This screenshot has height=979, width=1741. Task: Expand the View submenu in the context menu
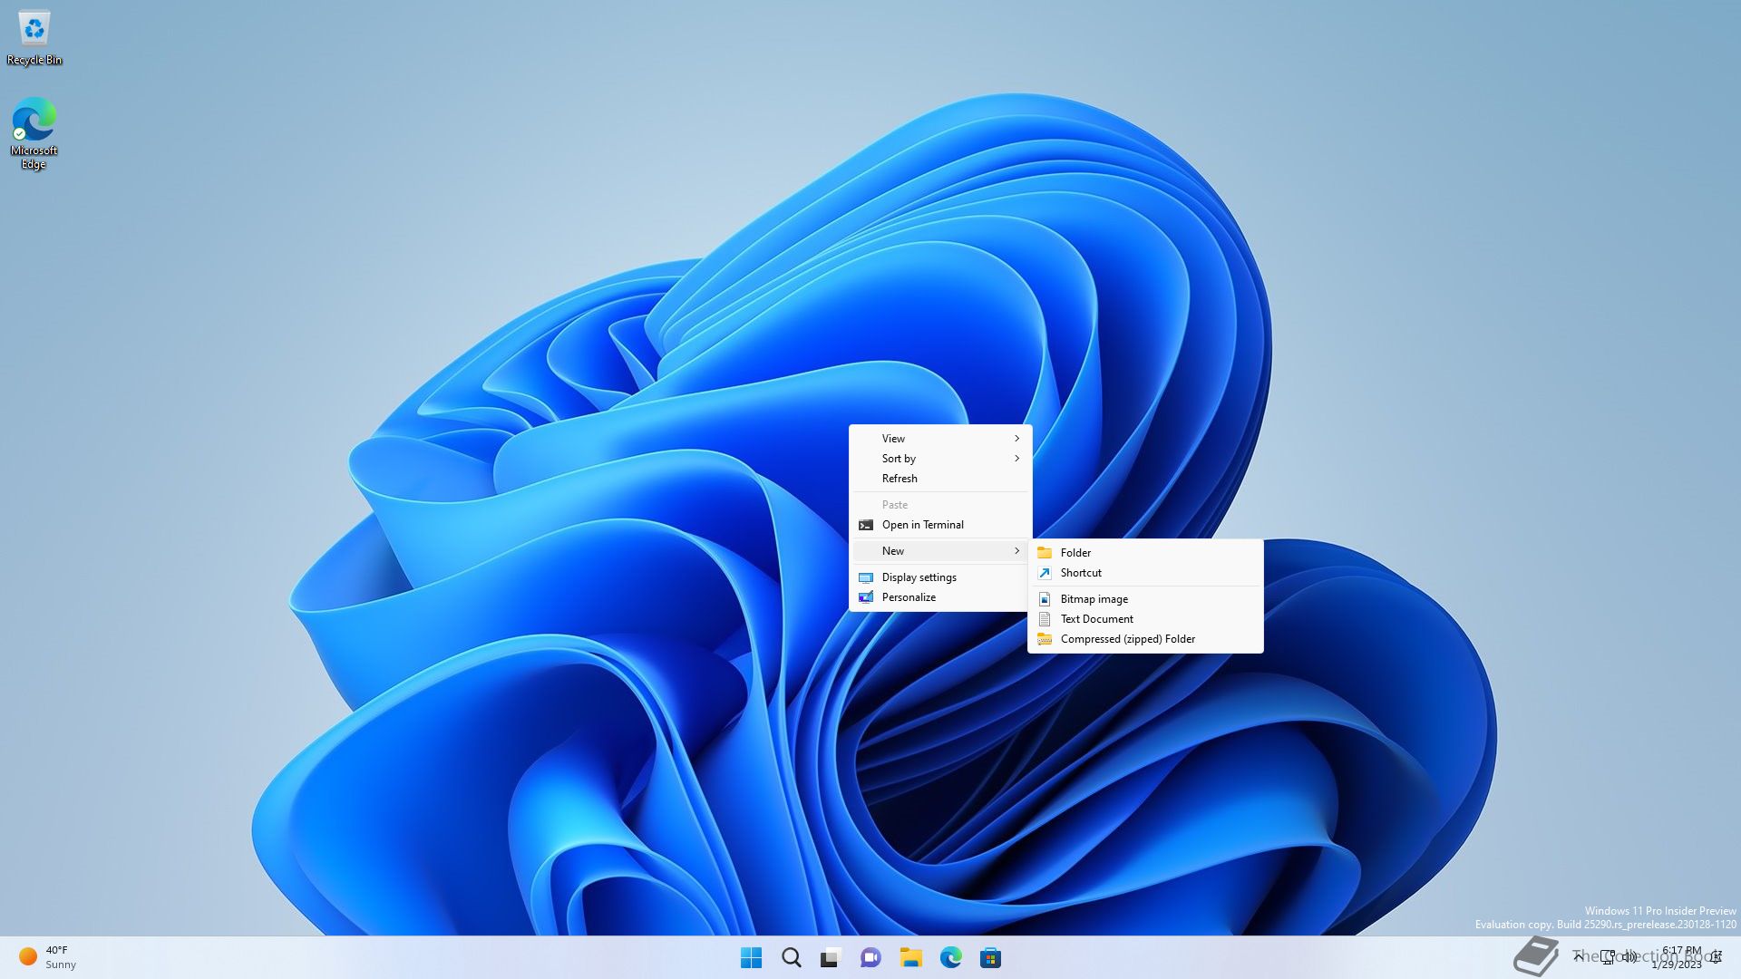click(x=940, y=439)
